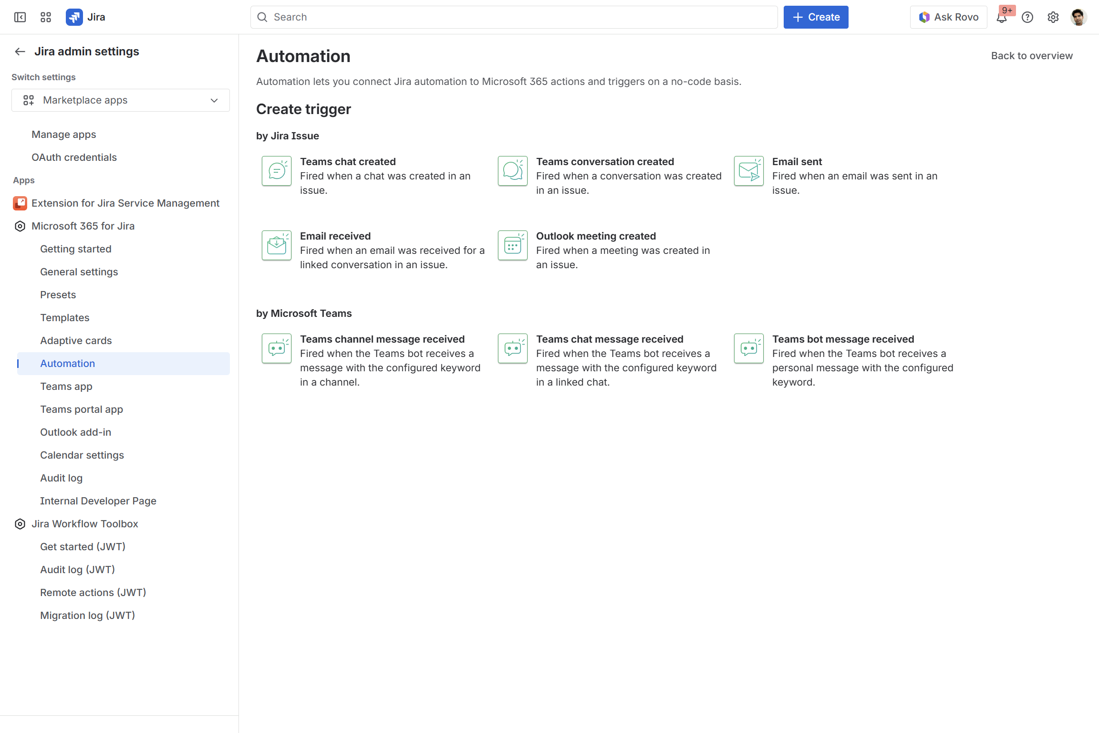Select Teams chat message received title
This screenshot has width=1099, height=733.
click(610, 339)
